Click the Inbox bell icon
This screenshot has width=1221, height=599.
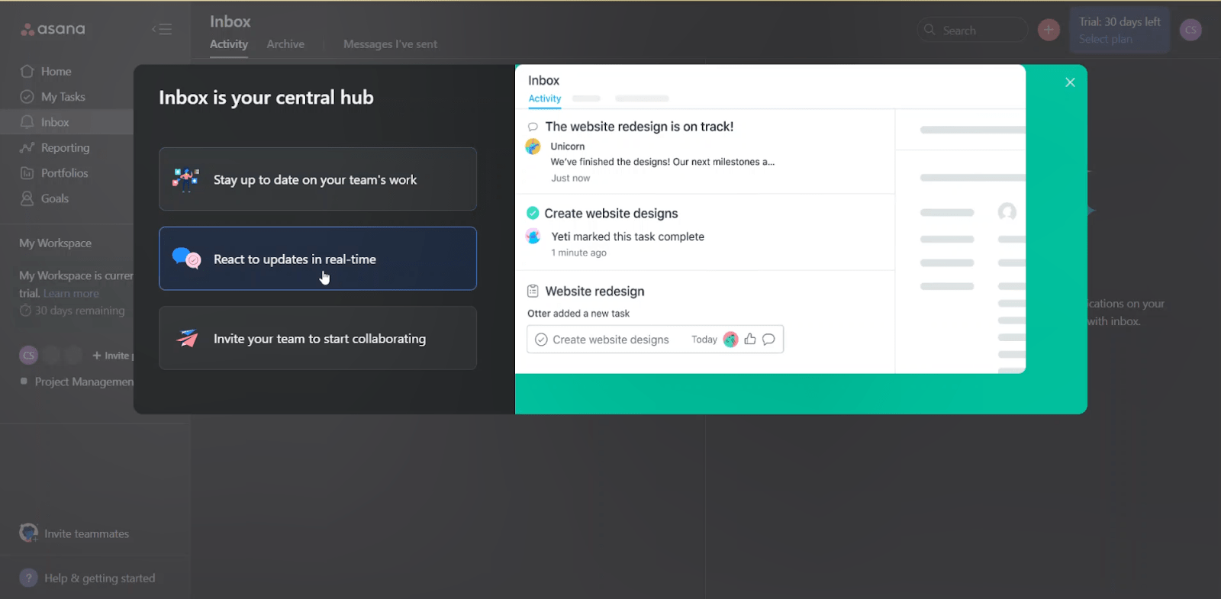[x=27, y=122]
